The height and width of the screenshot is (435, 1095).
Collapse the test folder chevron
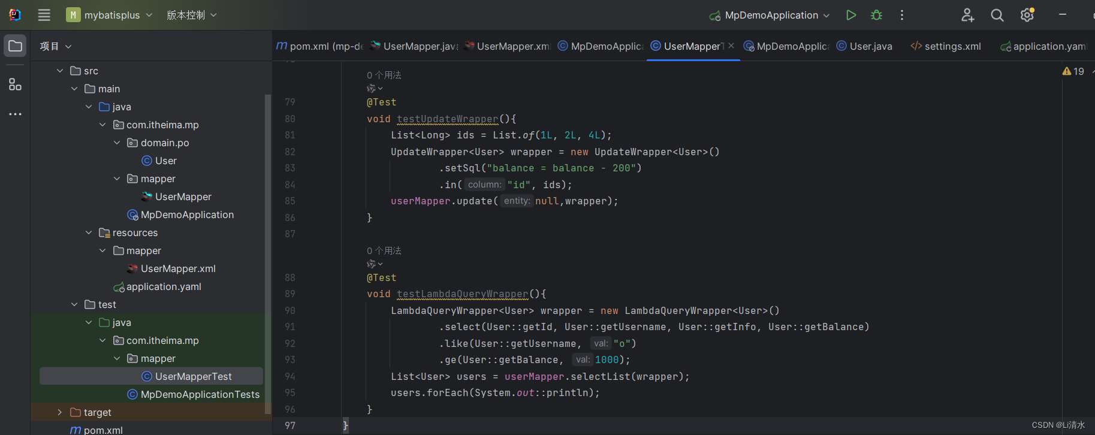pyautogui.click(x=74, y=304)
